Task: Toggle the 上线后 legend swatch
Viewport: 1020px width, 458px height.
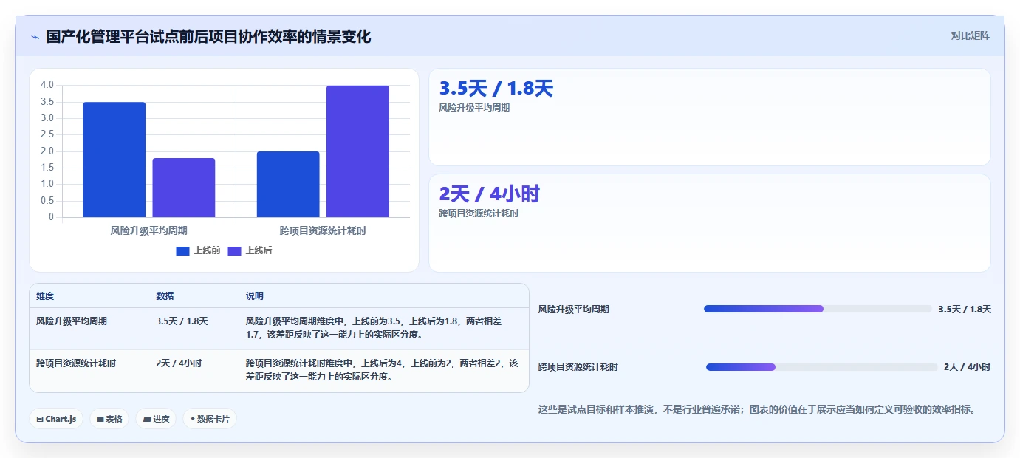Action: coord(234,251)
